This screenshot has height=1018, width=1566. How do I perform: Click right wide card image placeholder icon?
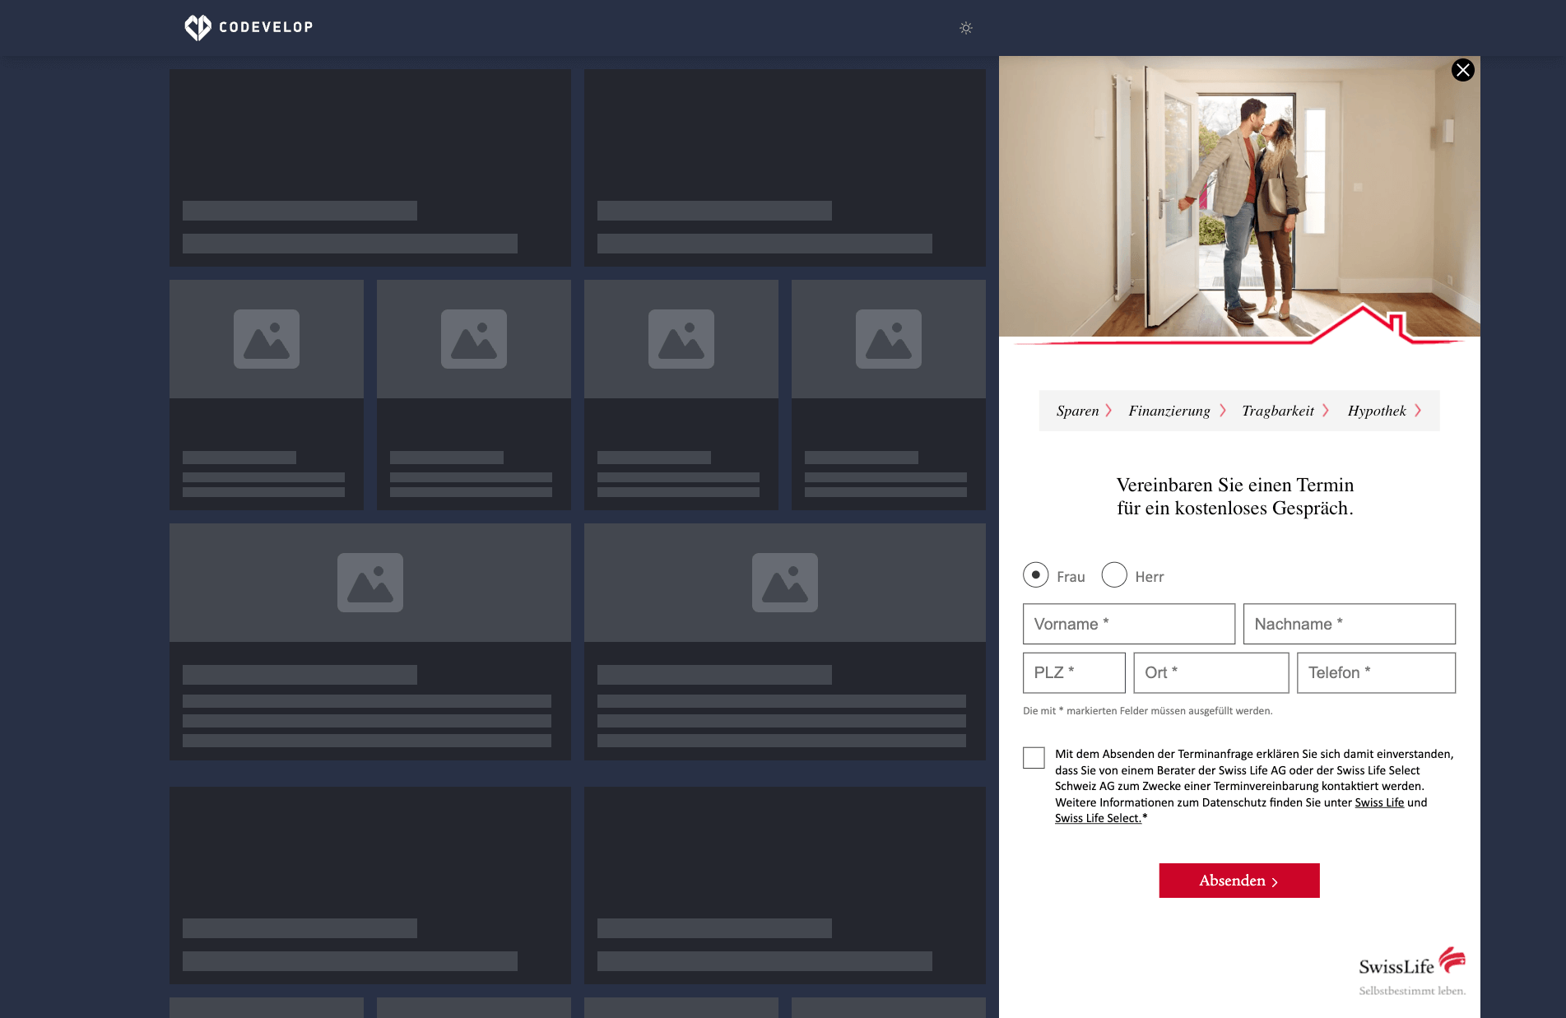coord(785,583)
